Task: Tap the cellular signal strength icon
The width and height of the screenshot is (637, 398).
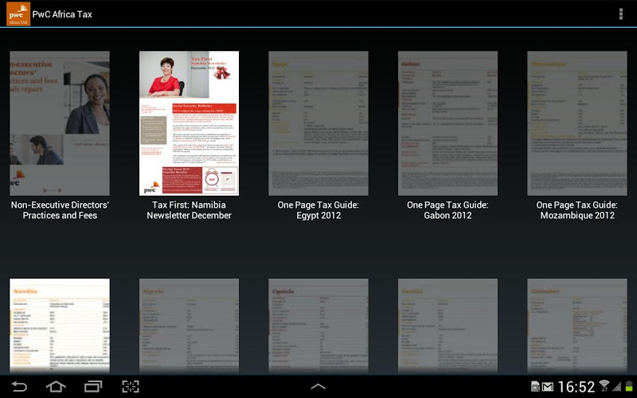Action: click(x=616, y=387)
